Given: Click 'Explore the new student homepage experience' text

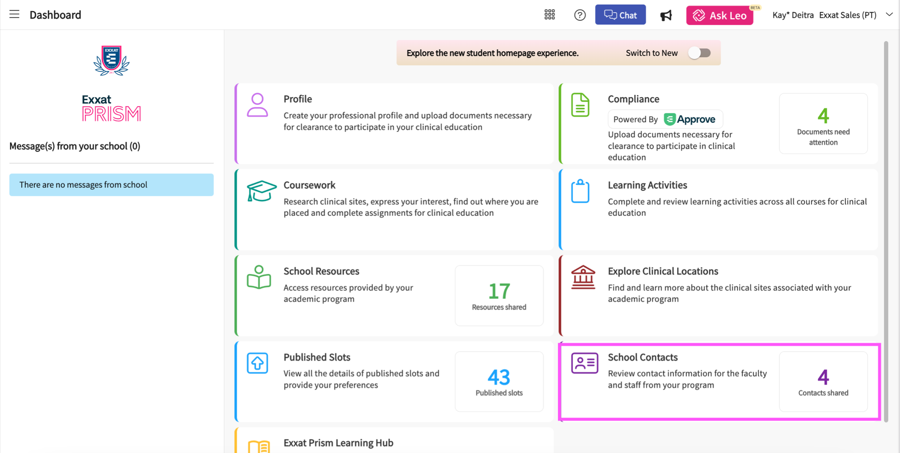Looking at the screenshot, I should pos(492,53).
